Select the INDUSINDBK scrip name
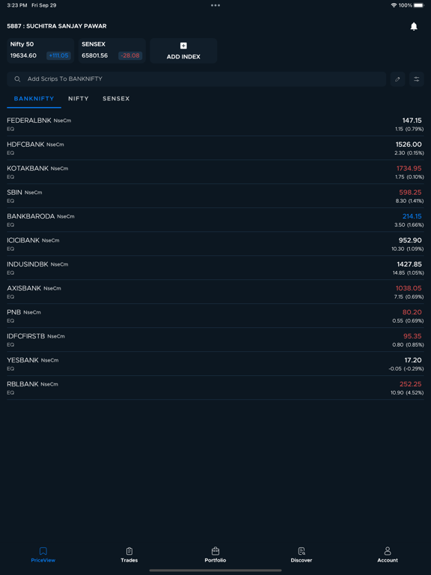Image resolution: width=431 pixels, height=575 pixels. (28, 264)
